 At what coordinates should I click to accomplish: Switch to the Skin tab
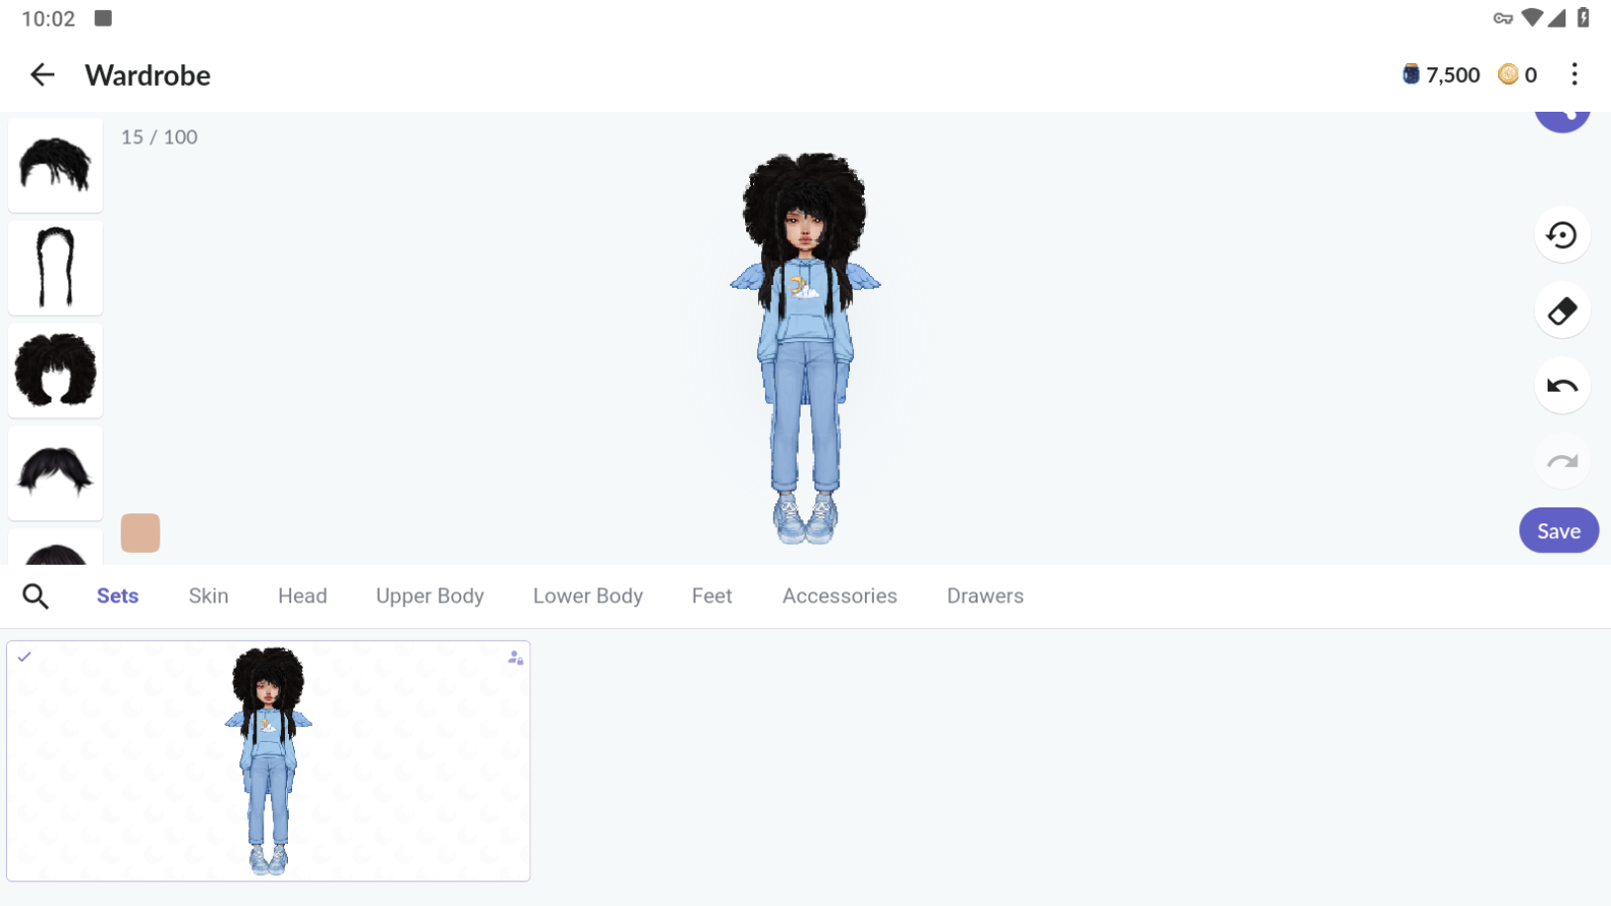(208, 596)
